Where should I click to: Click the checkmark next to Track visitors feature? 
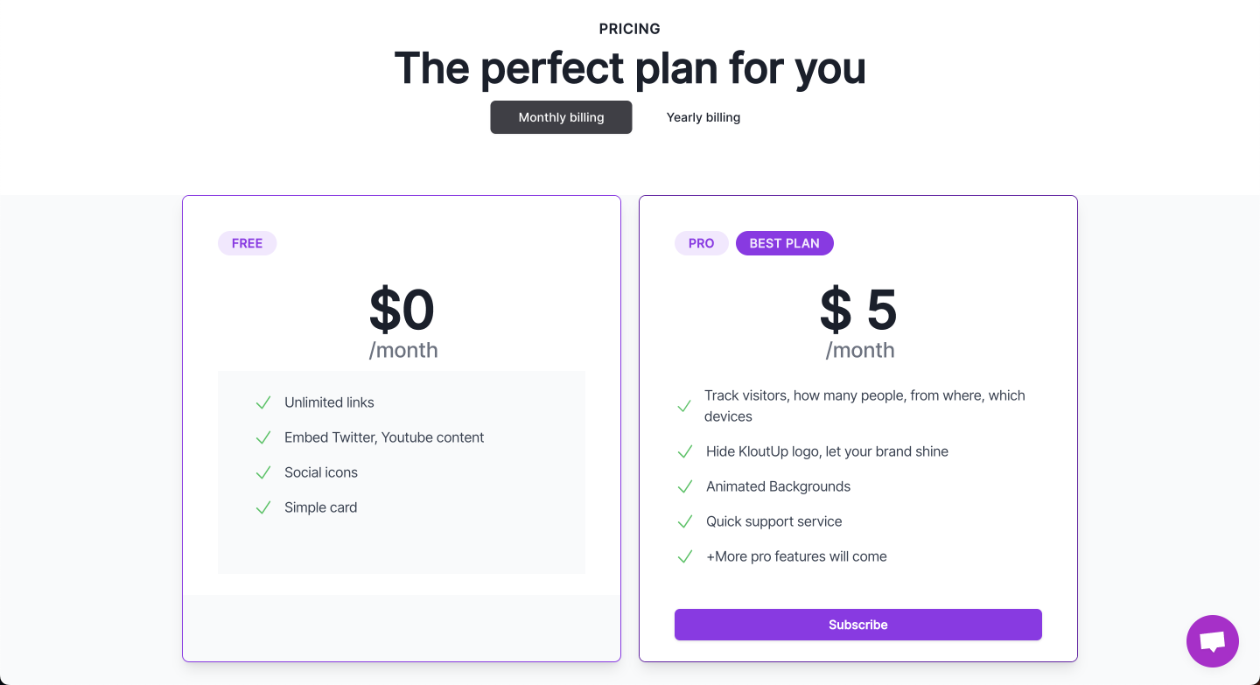tap(684, 406)
